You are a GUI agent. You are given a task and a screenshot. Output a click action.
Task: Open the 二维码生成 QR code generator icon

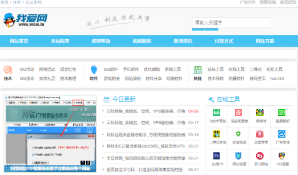tap(217, 134)
